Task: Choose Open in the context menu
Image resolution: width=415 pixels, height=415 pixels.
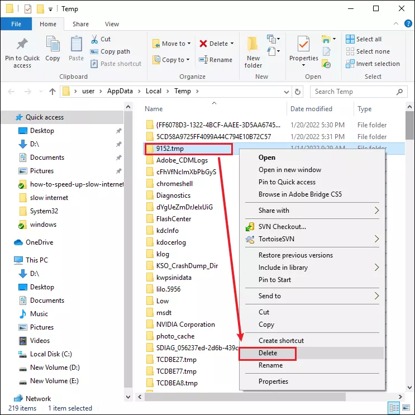Action: [267, 157]
